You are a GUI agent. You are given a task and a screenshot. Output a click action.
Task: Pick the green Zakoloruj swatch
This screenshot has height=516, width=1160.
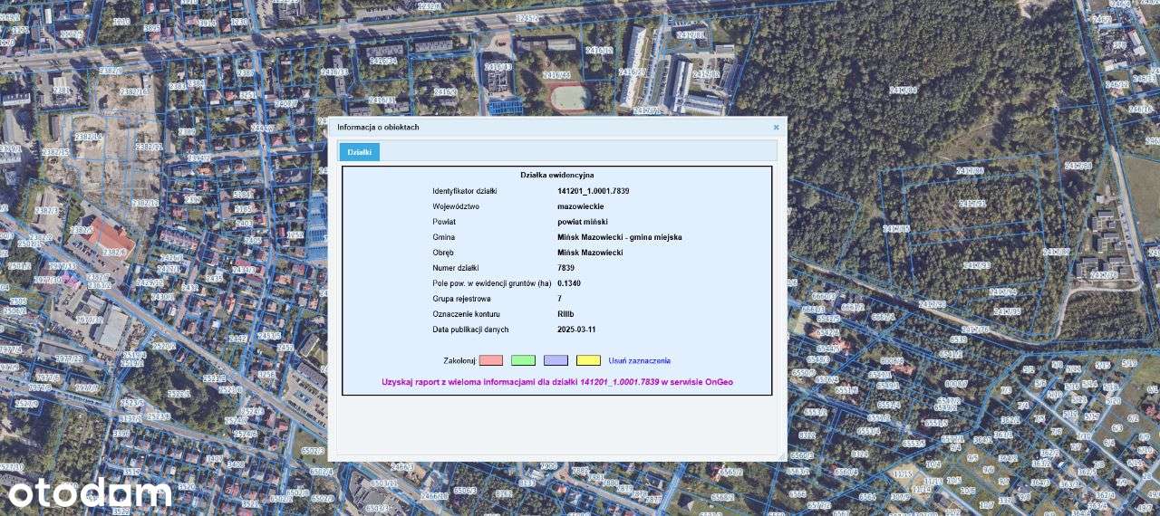pyautogui.click(x=523, y=359)
